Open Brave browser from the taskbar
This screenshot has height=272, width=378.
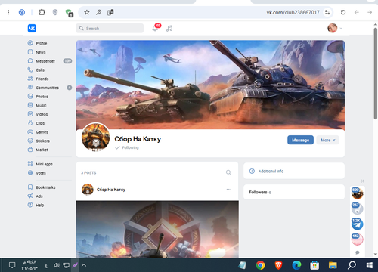click(x=278, y=265)
